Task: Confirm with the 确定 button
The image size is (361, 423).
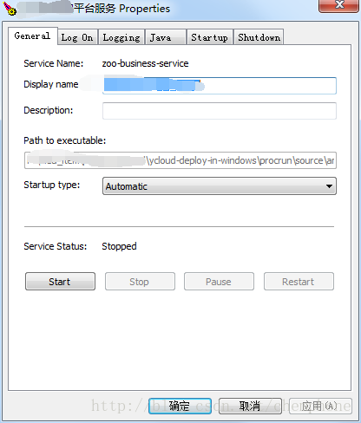Action: point(180,407)
